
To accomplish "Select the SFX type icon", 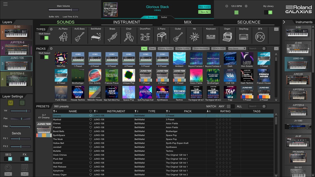I will 260,37.
